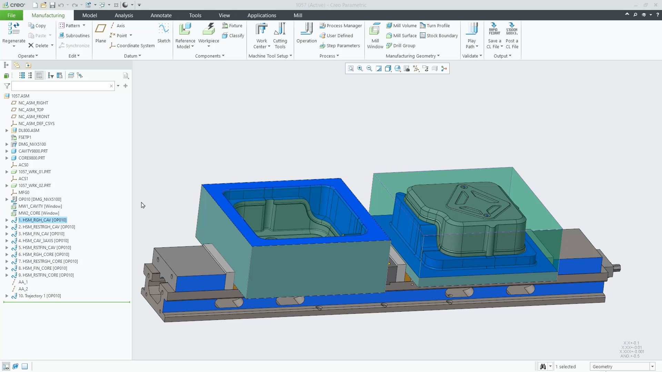
Task: Expand the DL800.ASM tree node
Action: pos(7,131)
